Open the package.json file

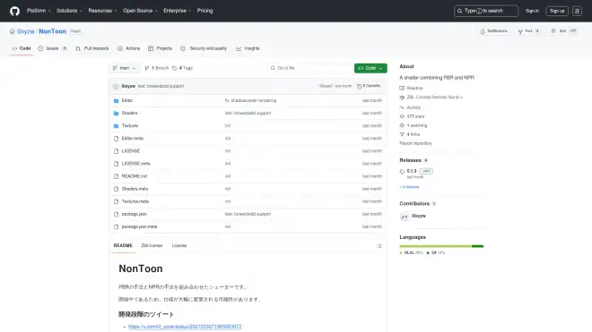[x=134, y=214]
